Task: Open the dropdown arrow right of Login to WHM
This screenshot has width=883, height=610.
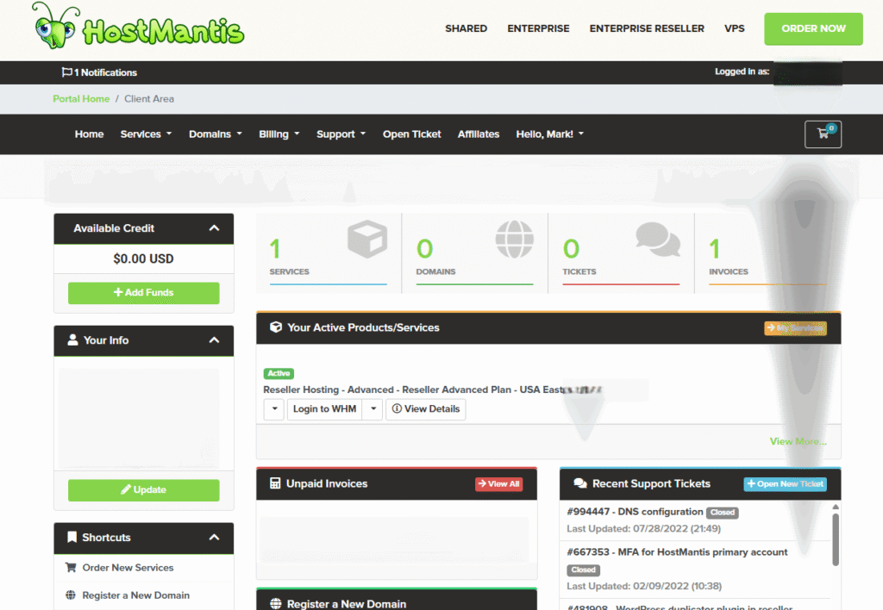Action: (x=373, y=409)
